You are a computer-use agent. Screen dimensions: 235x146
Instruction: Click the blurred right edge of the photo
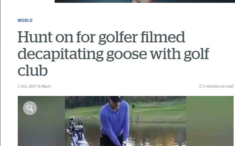tap(210, 121)
